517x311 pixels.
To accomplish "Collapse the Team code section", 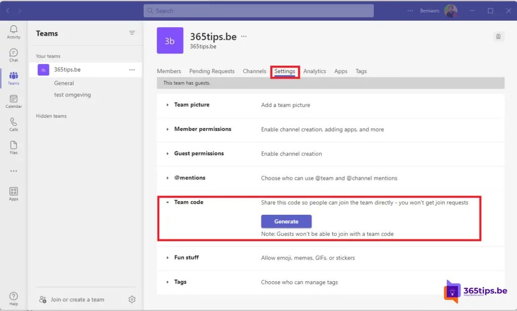I will (x=168, y=203).
